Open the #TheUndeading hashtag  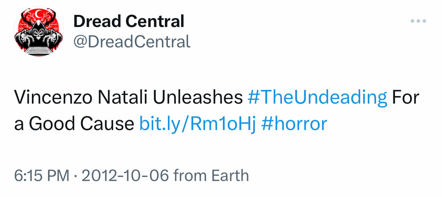(x=317, y=98)
